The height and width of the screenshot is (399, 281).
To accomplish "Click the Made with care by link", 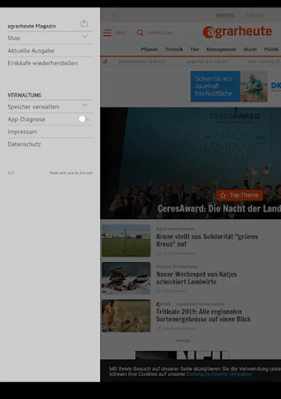I will (71, 173).
